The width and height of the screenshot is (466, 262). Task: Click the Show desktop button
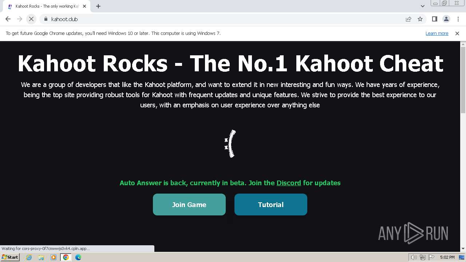[462, 257]
